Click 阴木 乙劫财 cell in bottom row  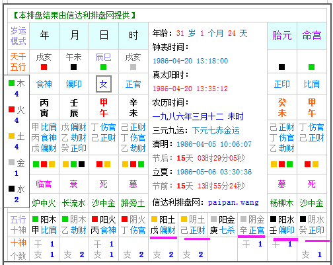74,225
